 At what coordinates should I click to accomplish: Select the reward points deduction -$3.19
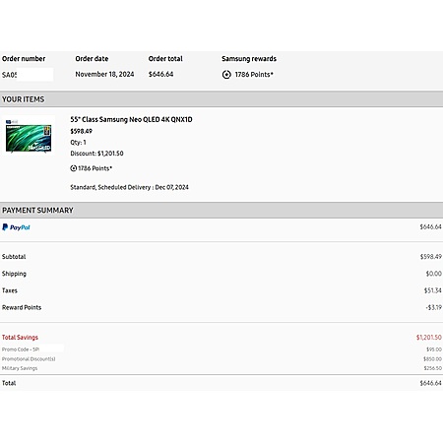point(433,307)
